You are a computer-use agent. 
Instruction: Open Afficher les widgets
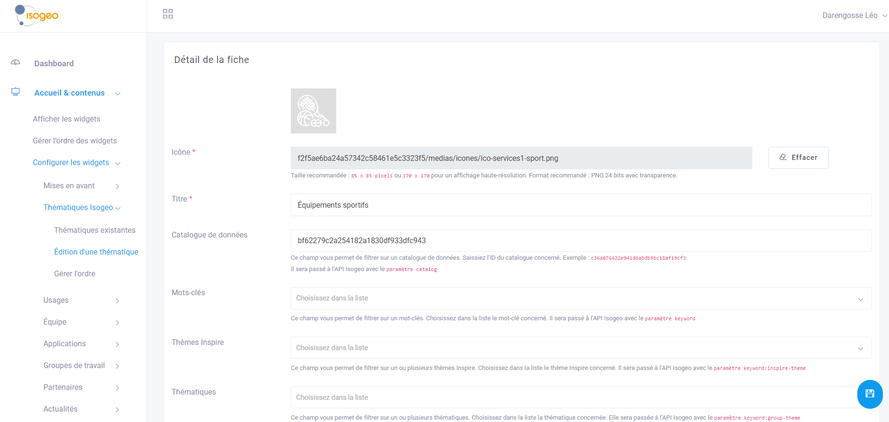(x=67, y=119)
